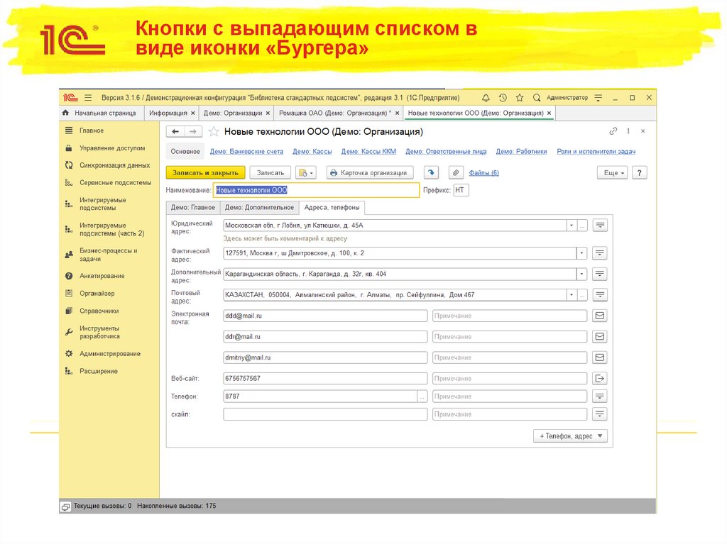Click the go-to-website icon beside Веб-сайт field
This screenshot has width=727, height=544.
coord(600,378)
